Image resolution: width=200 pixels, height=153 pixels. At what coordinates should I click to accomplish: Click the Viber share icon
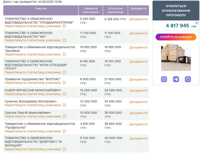pyautogui.click(x=164, y=79)
